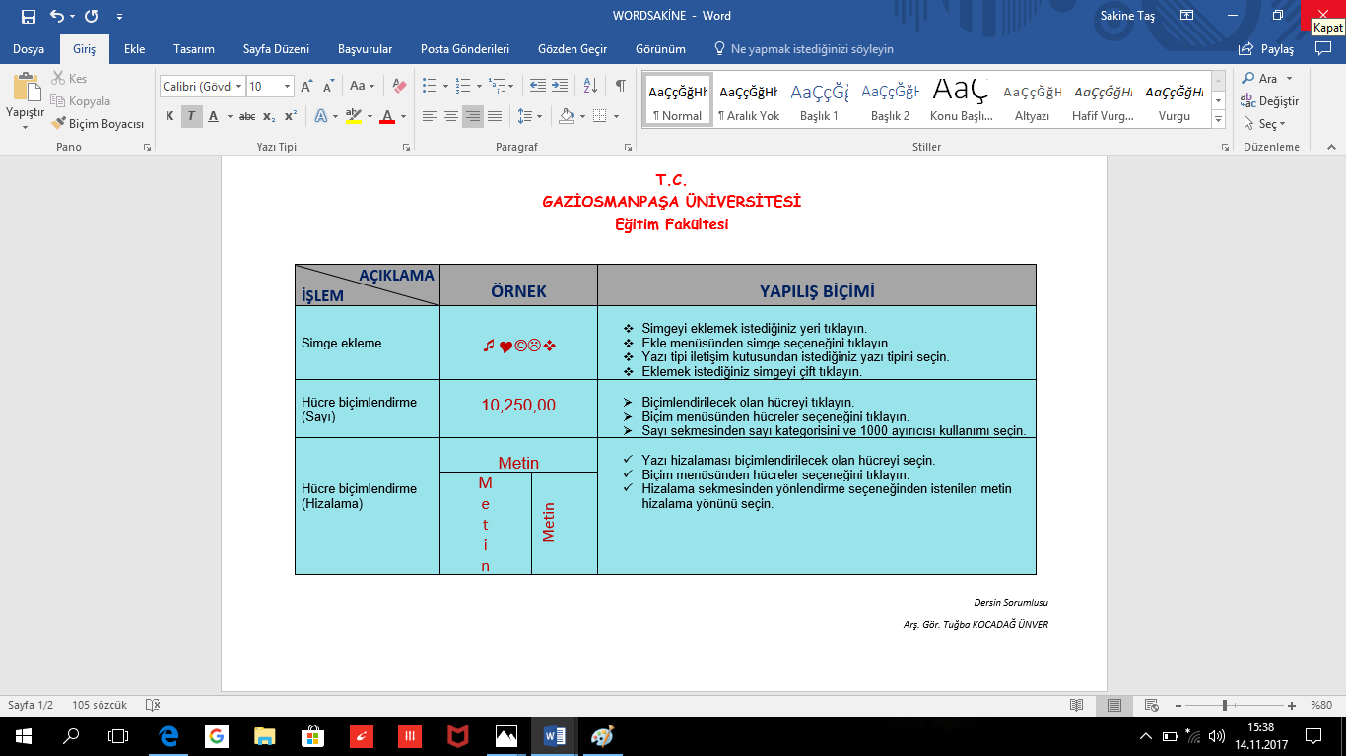Increase font size with the grow font icon
The width and height of the screenshot is (1346, 756).
[x=306, y=87]
